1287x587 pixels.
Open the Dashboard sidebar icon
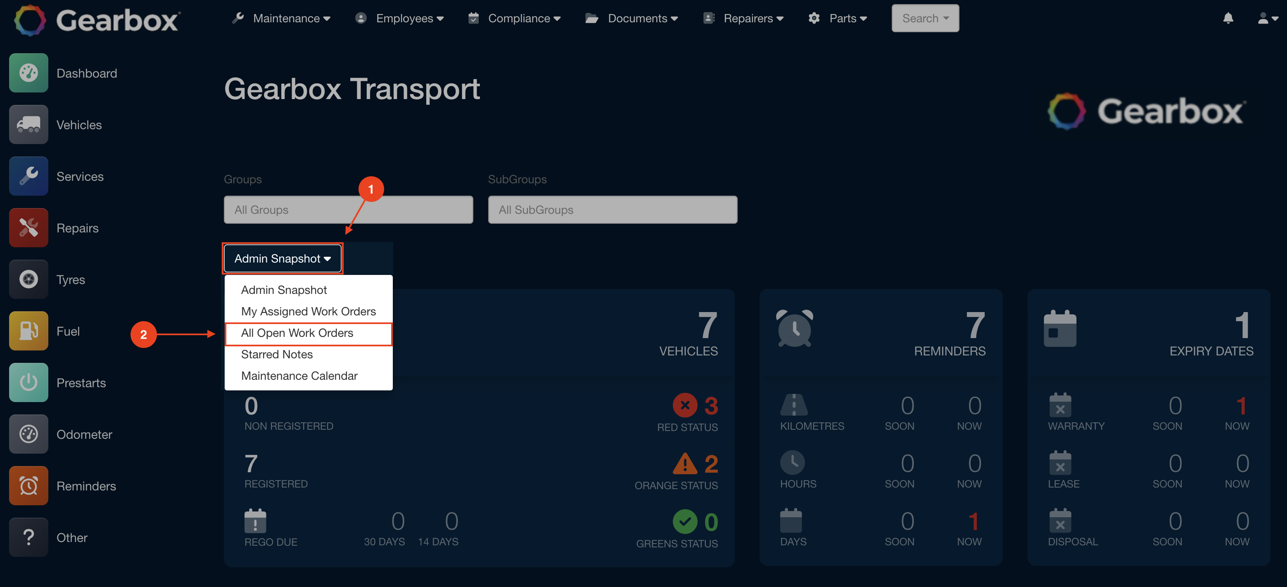(28, 73)
